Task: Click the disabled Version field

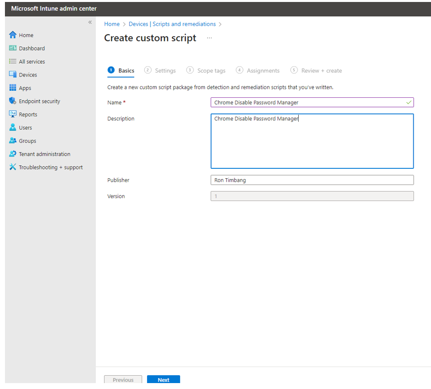Action: (x=312, y=196)
